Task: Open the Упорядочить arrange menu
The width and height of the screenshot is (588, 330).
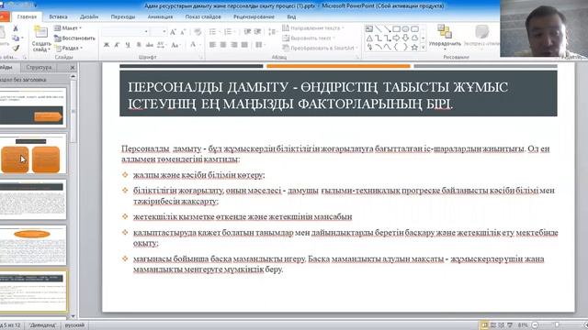Action: (445, 38)
